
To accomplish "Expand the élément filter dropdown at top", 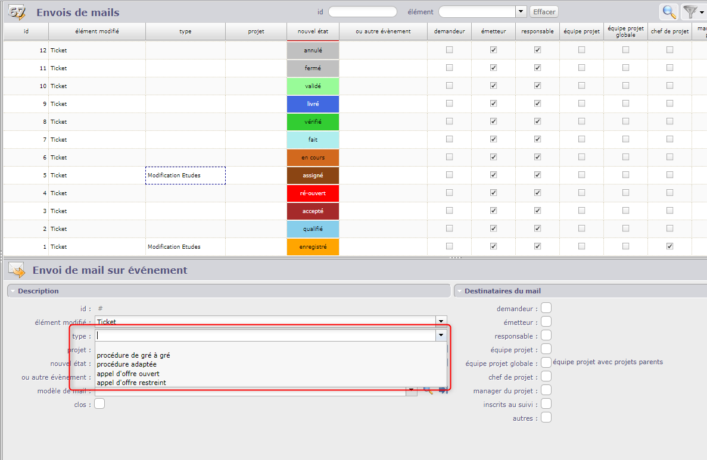I will coord(521,12).
